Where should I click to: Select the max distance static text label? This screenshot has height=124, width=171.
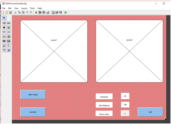[104, 105]
